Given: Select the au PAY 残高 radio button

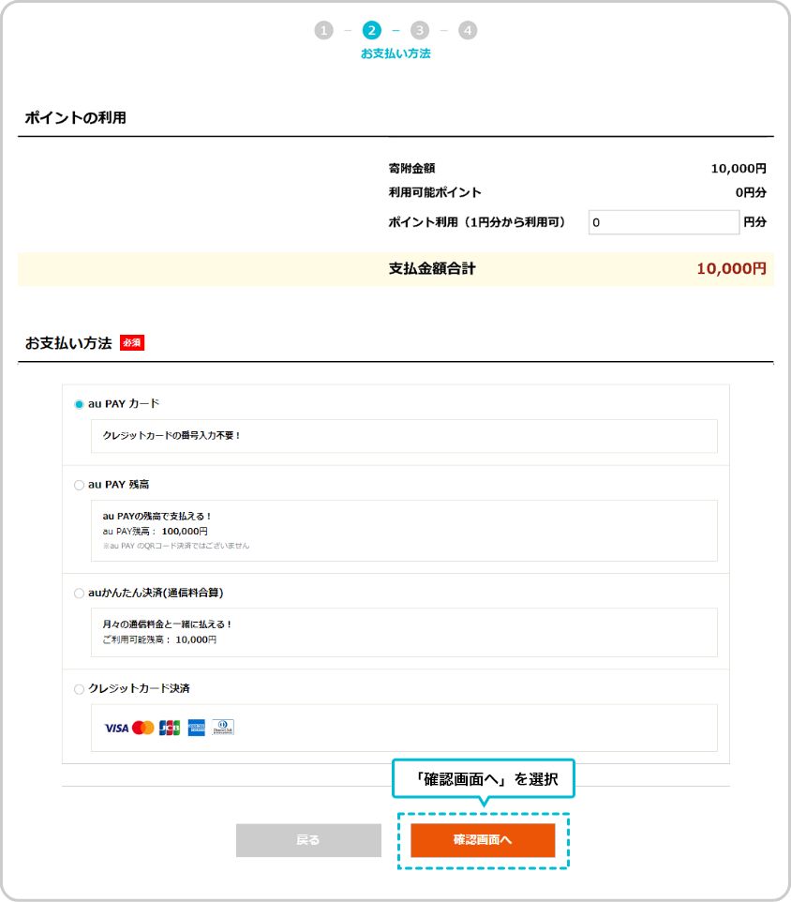Looking at the screenshot, I should tap(79, 485).
